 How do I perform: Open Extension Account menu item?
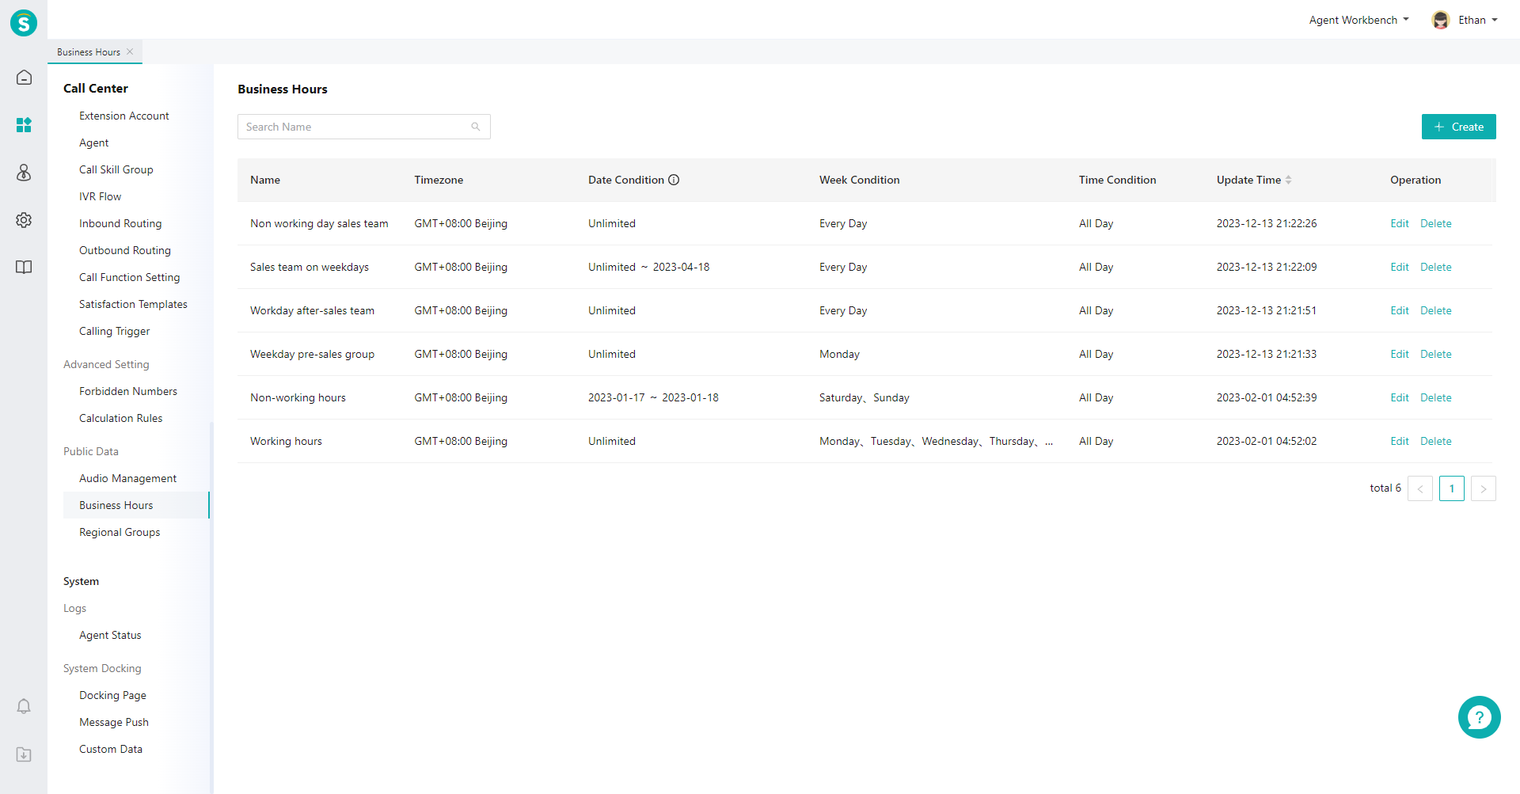point(124,116)
